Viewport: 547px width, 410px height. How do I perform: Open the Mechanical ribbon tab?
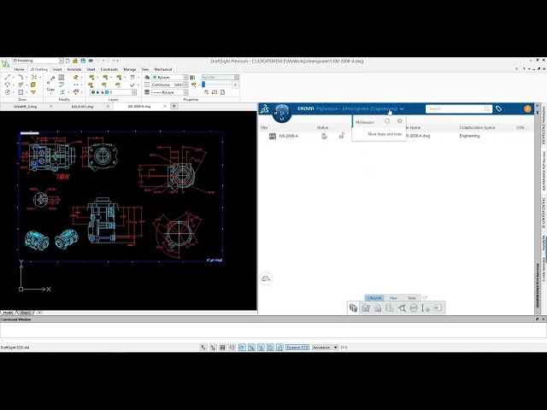click(x=163, y=69)
